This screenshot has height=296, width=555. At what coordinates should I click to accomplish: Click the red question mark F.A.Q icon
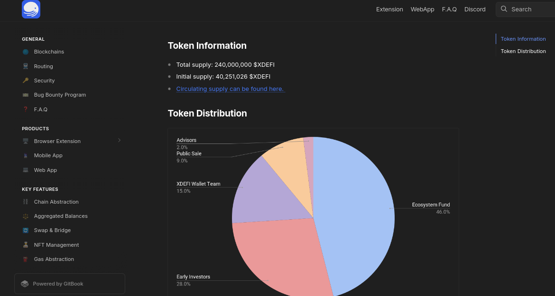click(26, 109)
